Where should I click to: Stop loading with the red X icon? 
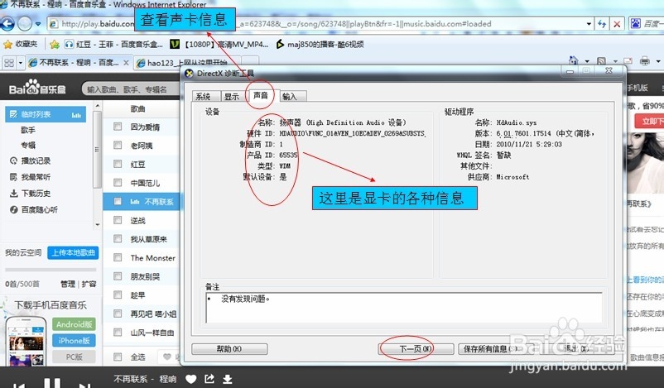tap(617, 24)
